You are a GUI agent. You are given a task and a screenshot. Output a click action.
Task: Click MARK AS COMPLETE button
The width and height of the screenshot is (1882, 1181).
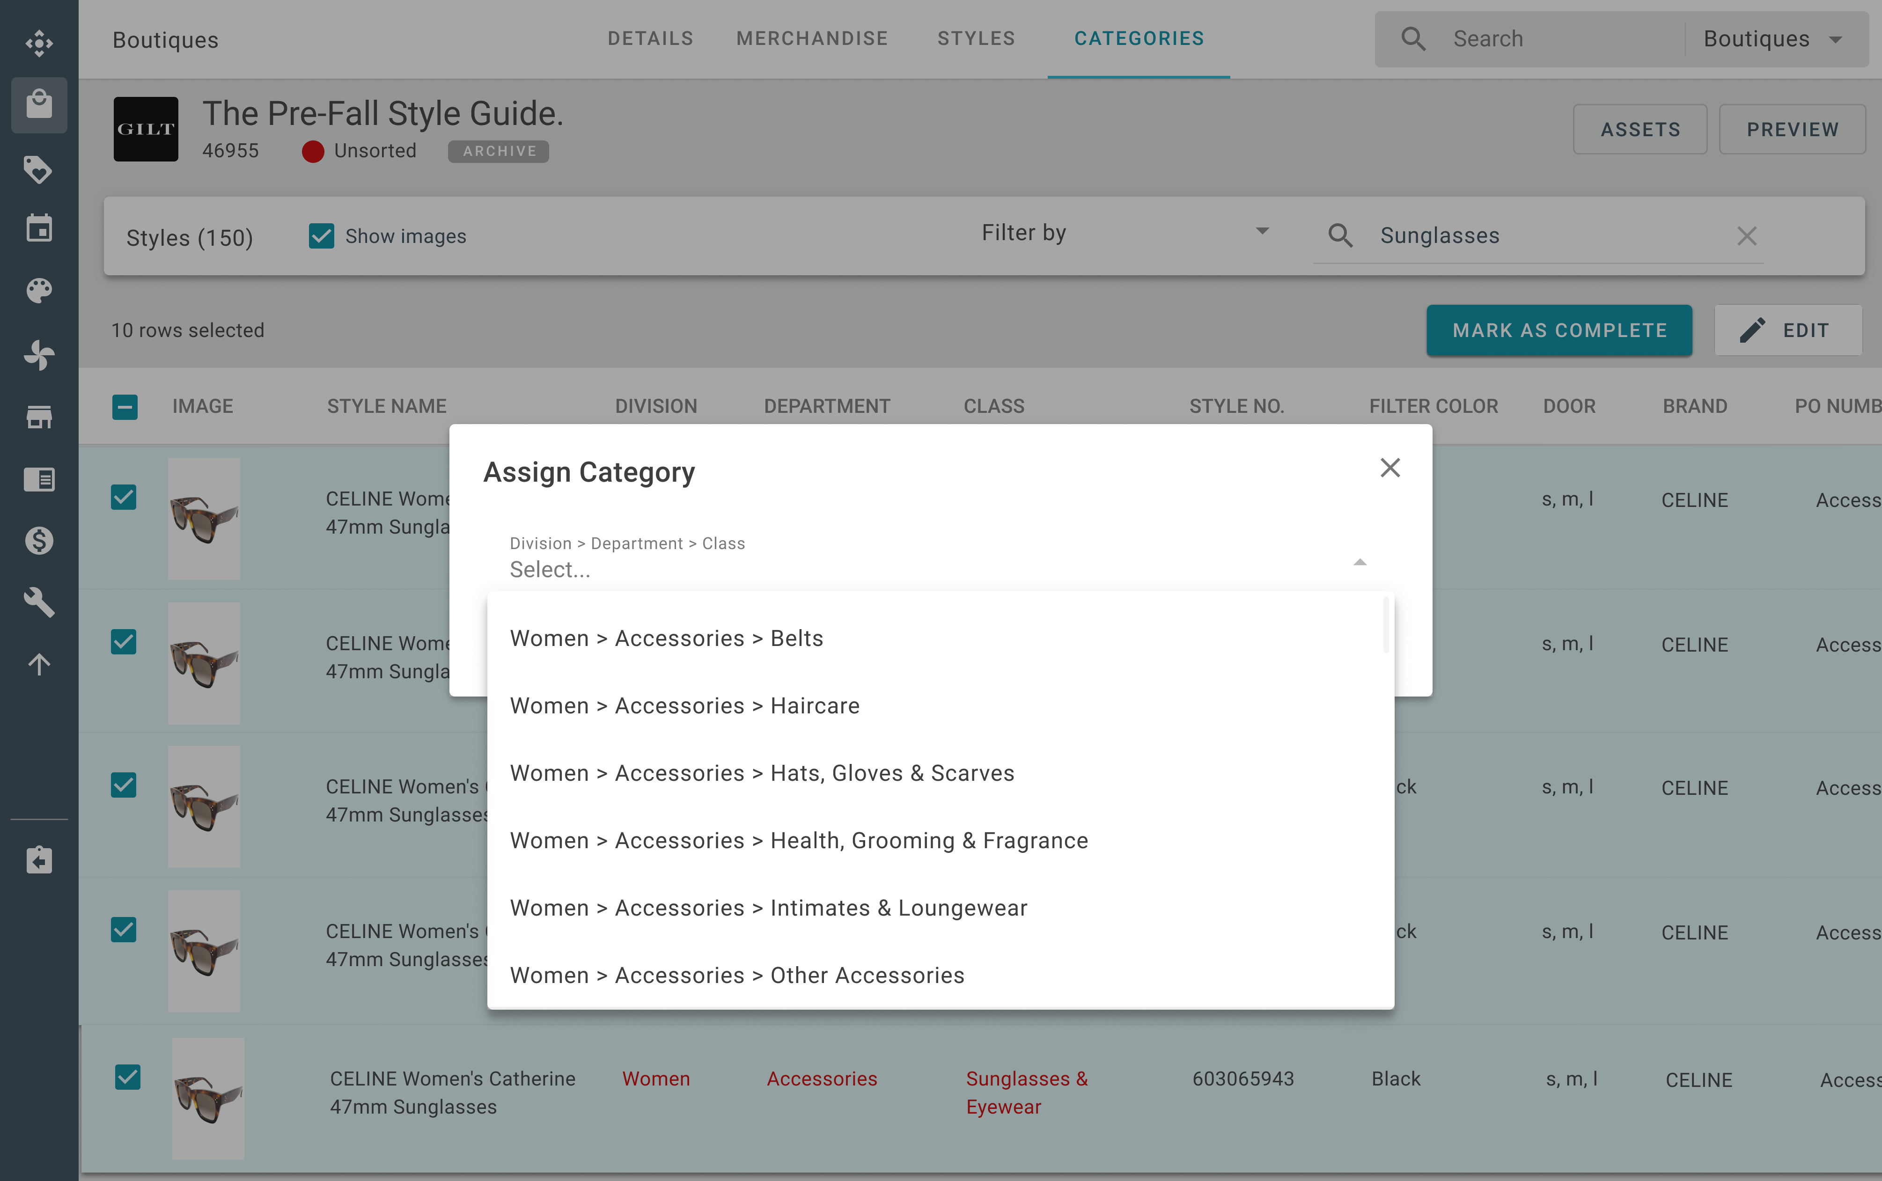1559,330
